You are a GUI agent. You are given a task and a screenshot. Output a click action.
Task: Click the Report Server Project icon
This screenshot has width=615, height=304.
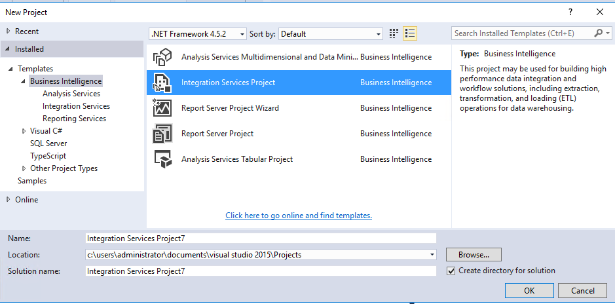click(162, 134)
